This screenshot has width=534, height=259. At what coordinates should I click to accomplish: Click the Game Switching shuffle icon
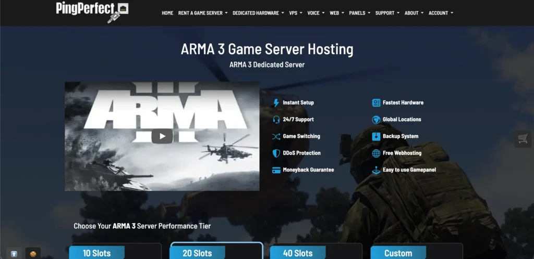coord(276,136)
